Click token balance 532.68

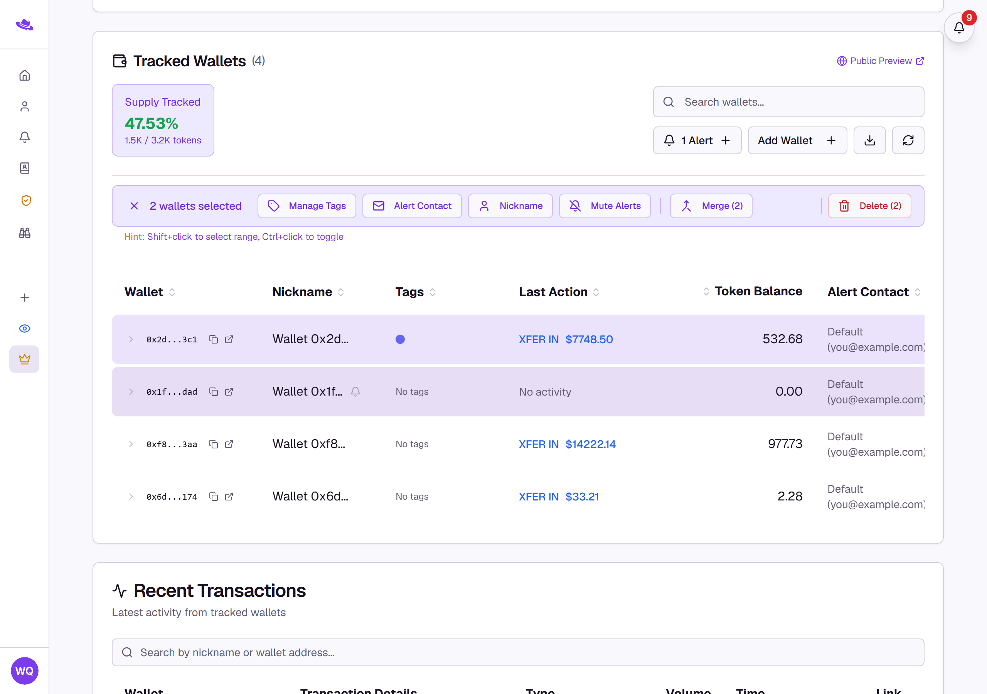click(782, 339)
